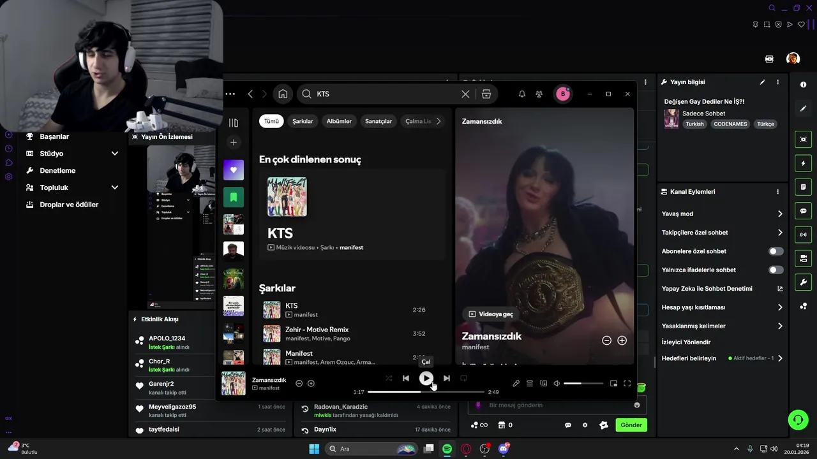The height and width of the screenshot is (459, 817).
Task: Open Droplar ve ödüller menu item
Action: click(69, 205)
